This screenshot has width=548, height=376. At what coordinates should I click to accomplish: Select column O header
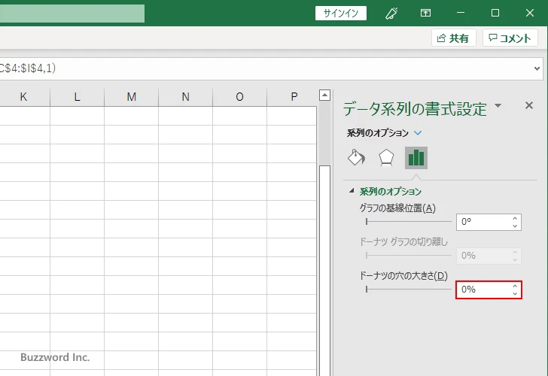pos(239,97)
